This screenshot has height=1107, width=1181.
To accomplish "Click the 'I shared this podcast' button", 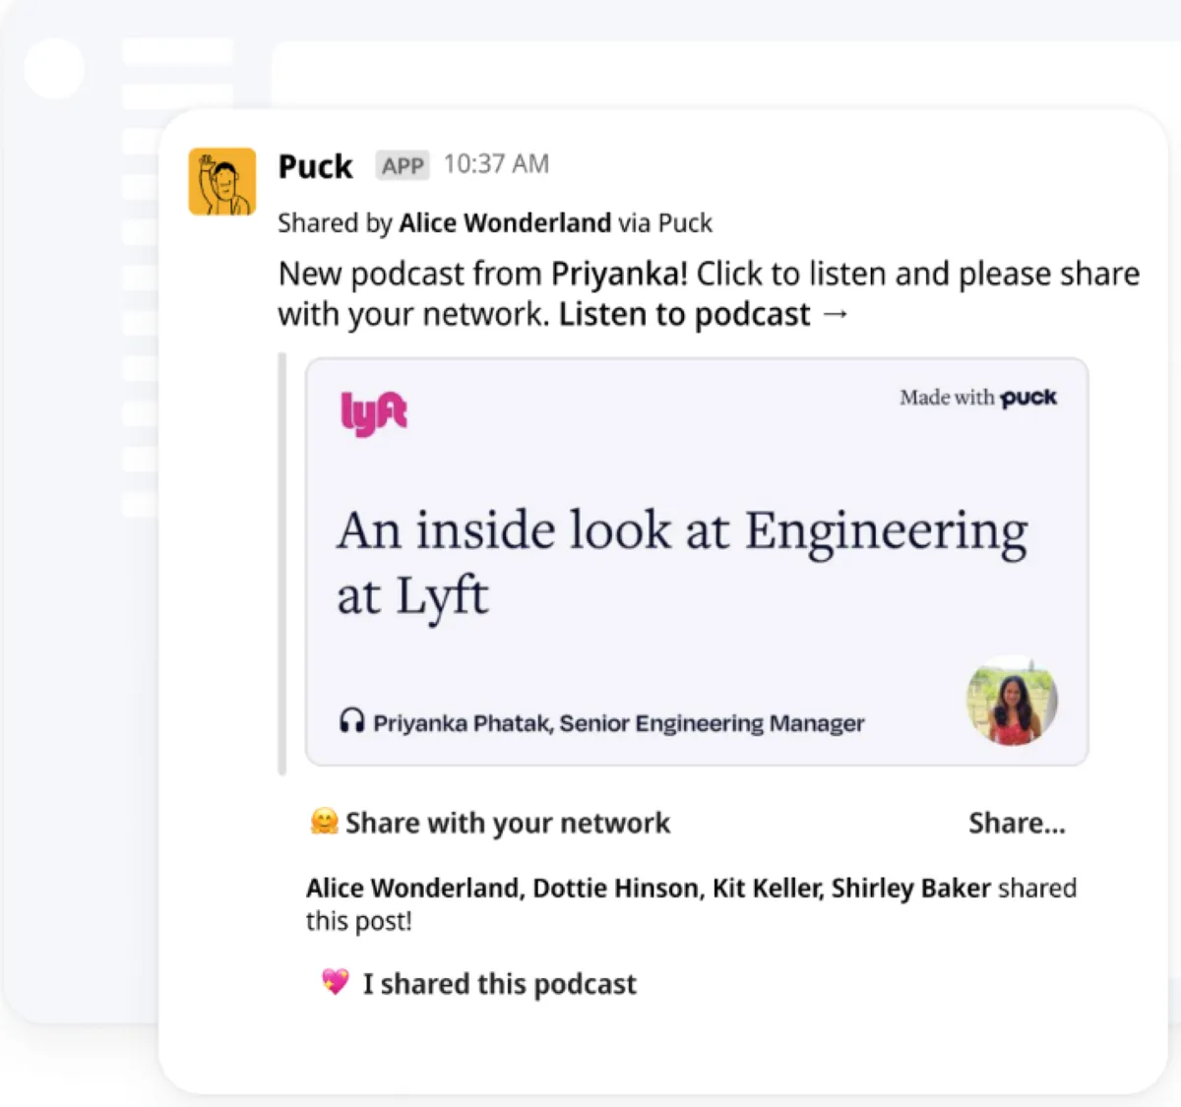I will click(479, 984).
